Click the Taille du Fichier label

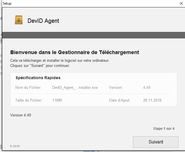click(29, 100)
